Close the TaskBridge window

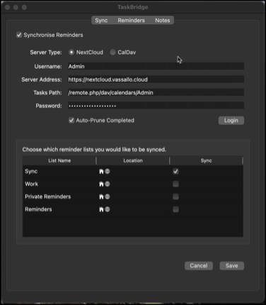[x=7, y=7]
